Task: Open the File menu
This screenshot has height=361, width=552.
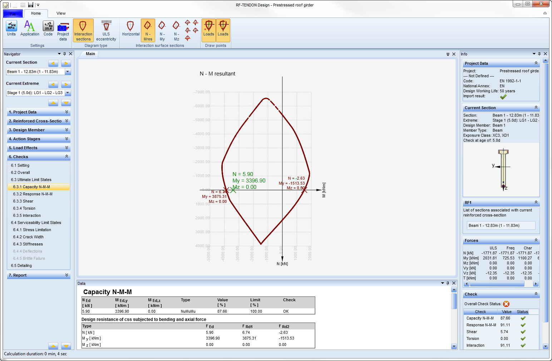Action: click(x=13, y=13)
